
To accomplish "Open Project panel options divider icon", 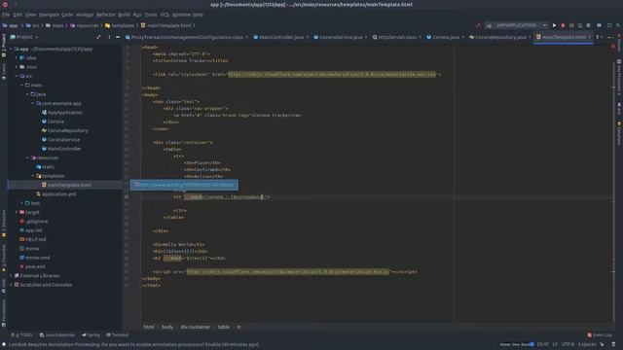I will [109, 37].
